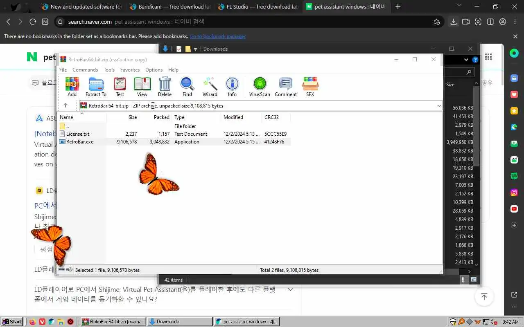Image resolution: width=524 pixels, height=327 pixels.
Task: Click the Downloads window vertical scrollbar
Action: click(x=476, y=127)
